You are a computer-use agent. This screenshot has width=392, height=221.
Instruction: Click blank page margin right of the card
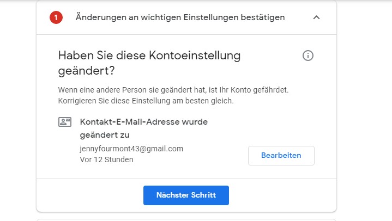coord(365,110)
